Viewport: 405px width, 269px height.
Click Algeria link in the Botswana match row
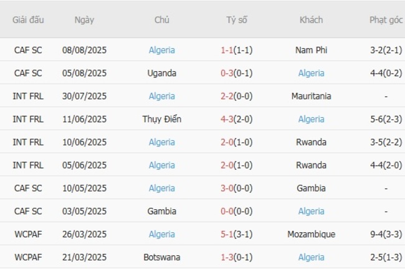pos(311,257)
